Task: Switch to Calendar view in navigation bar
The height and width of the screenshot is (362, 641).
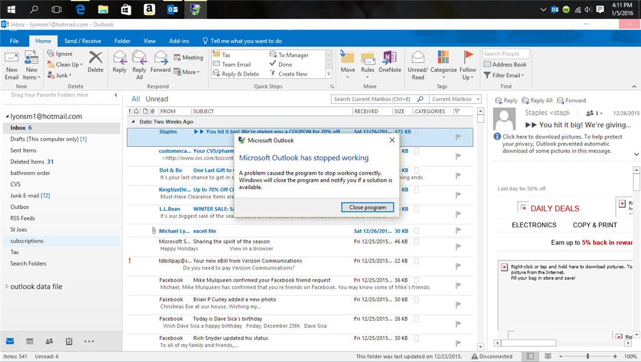Action: [30, 341]
